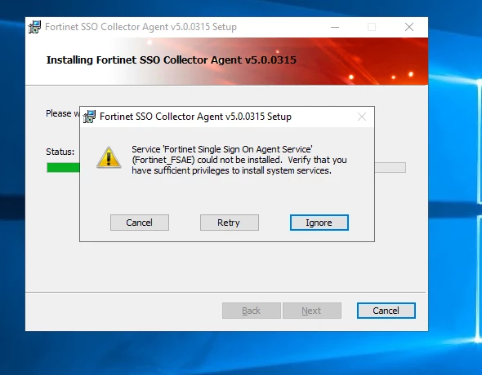
Task: Click the 'Status:' label
Action: 60,152
